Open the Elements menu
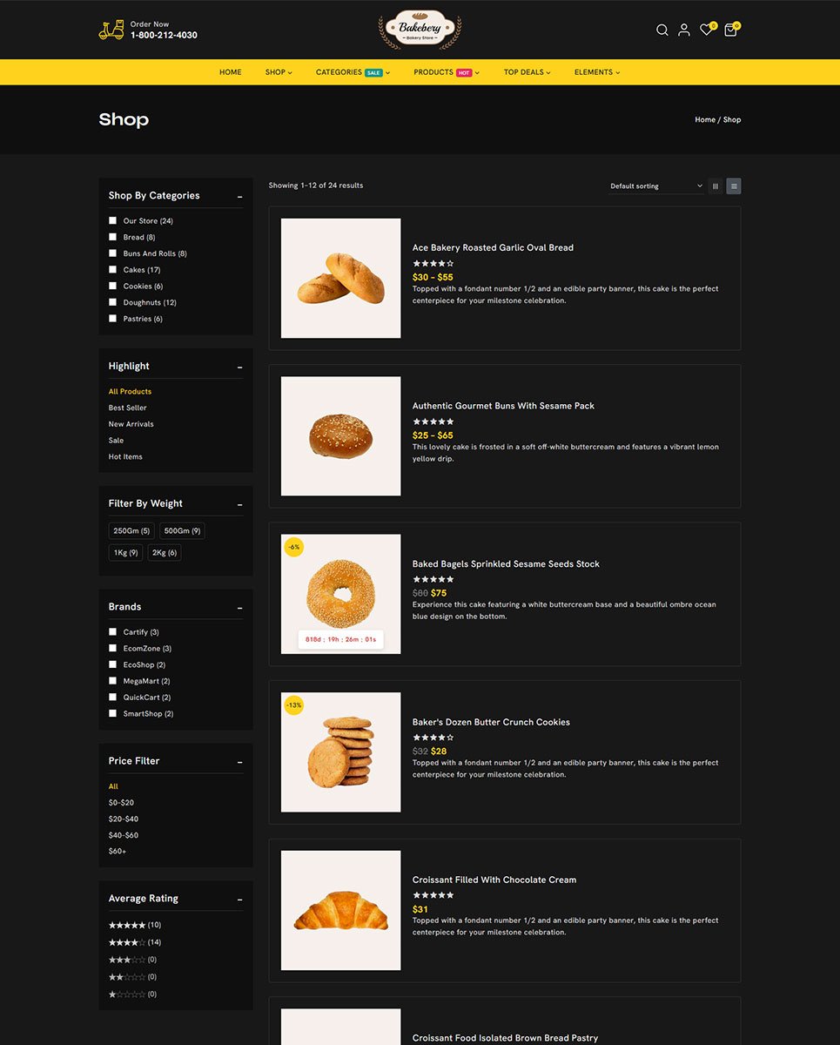The image size is (840, 1045). (x=596, y=72)
